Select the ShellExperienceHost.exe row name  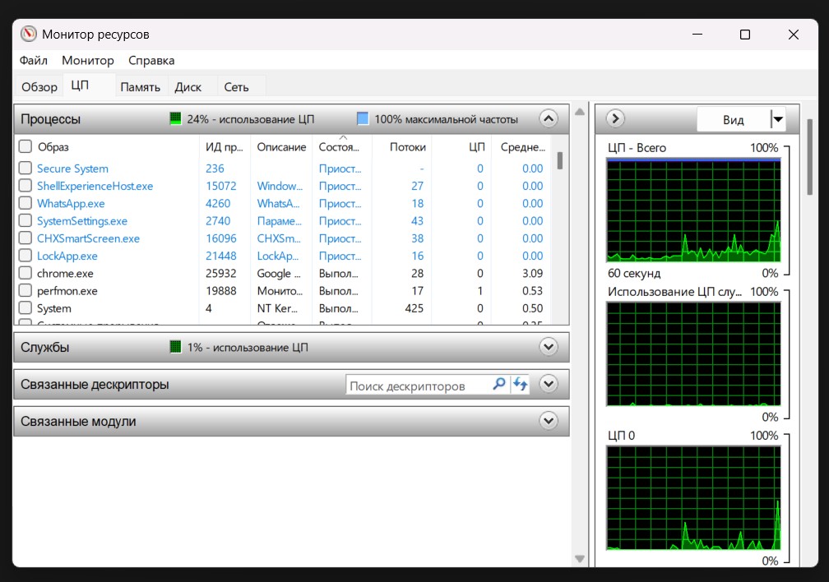[x=95, y=186]
